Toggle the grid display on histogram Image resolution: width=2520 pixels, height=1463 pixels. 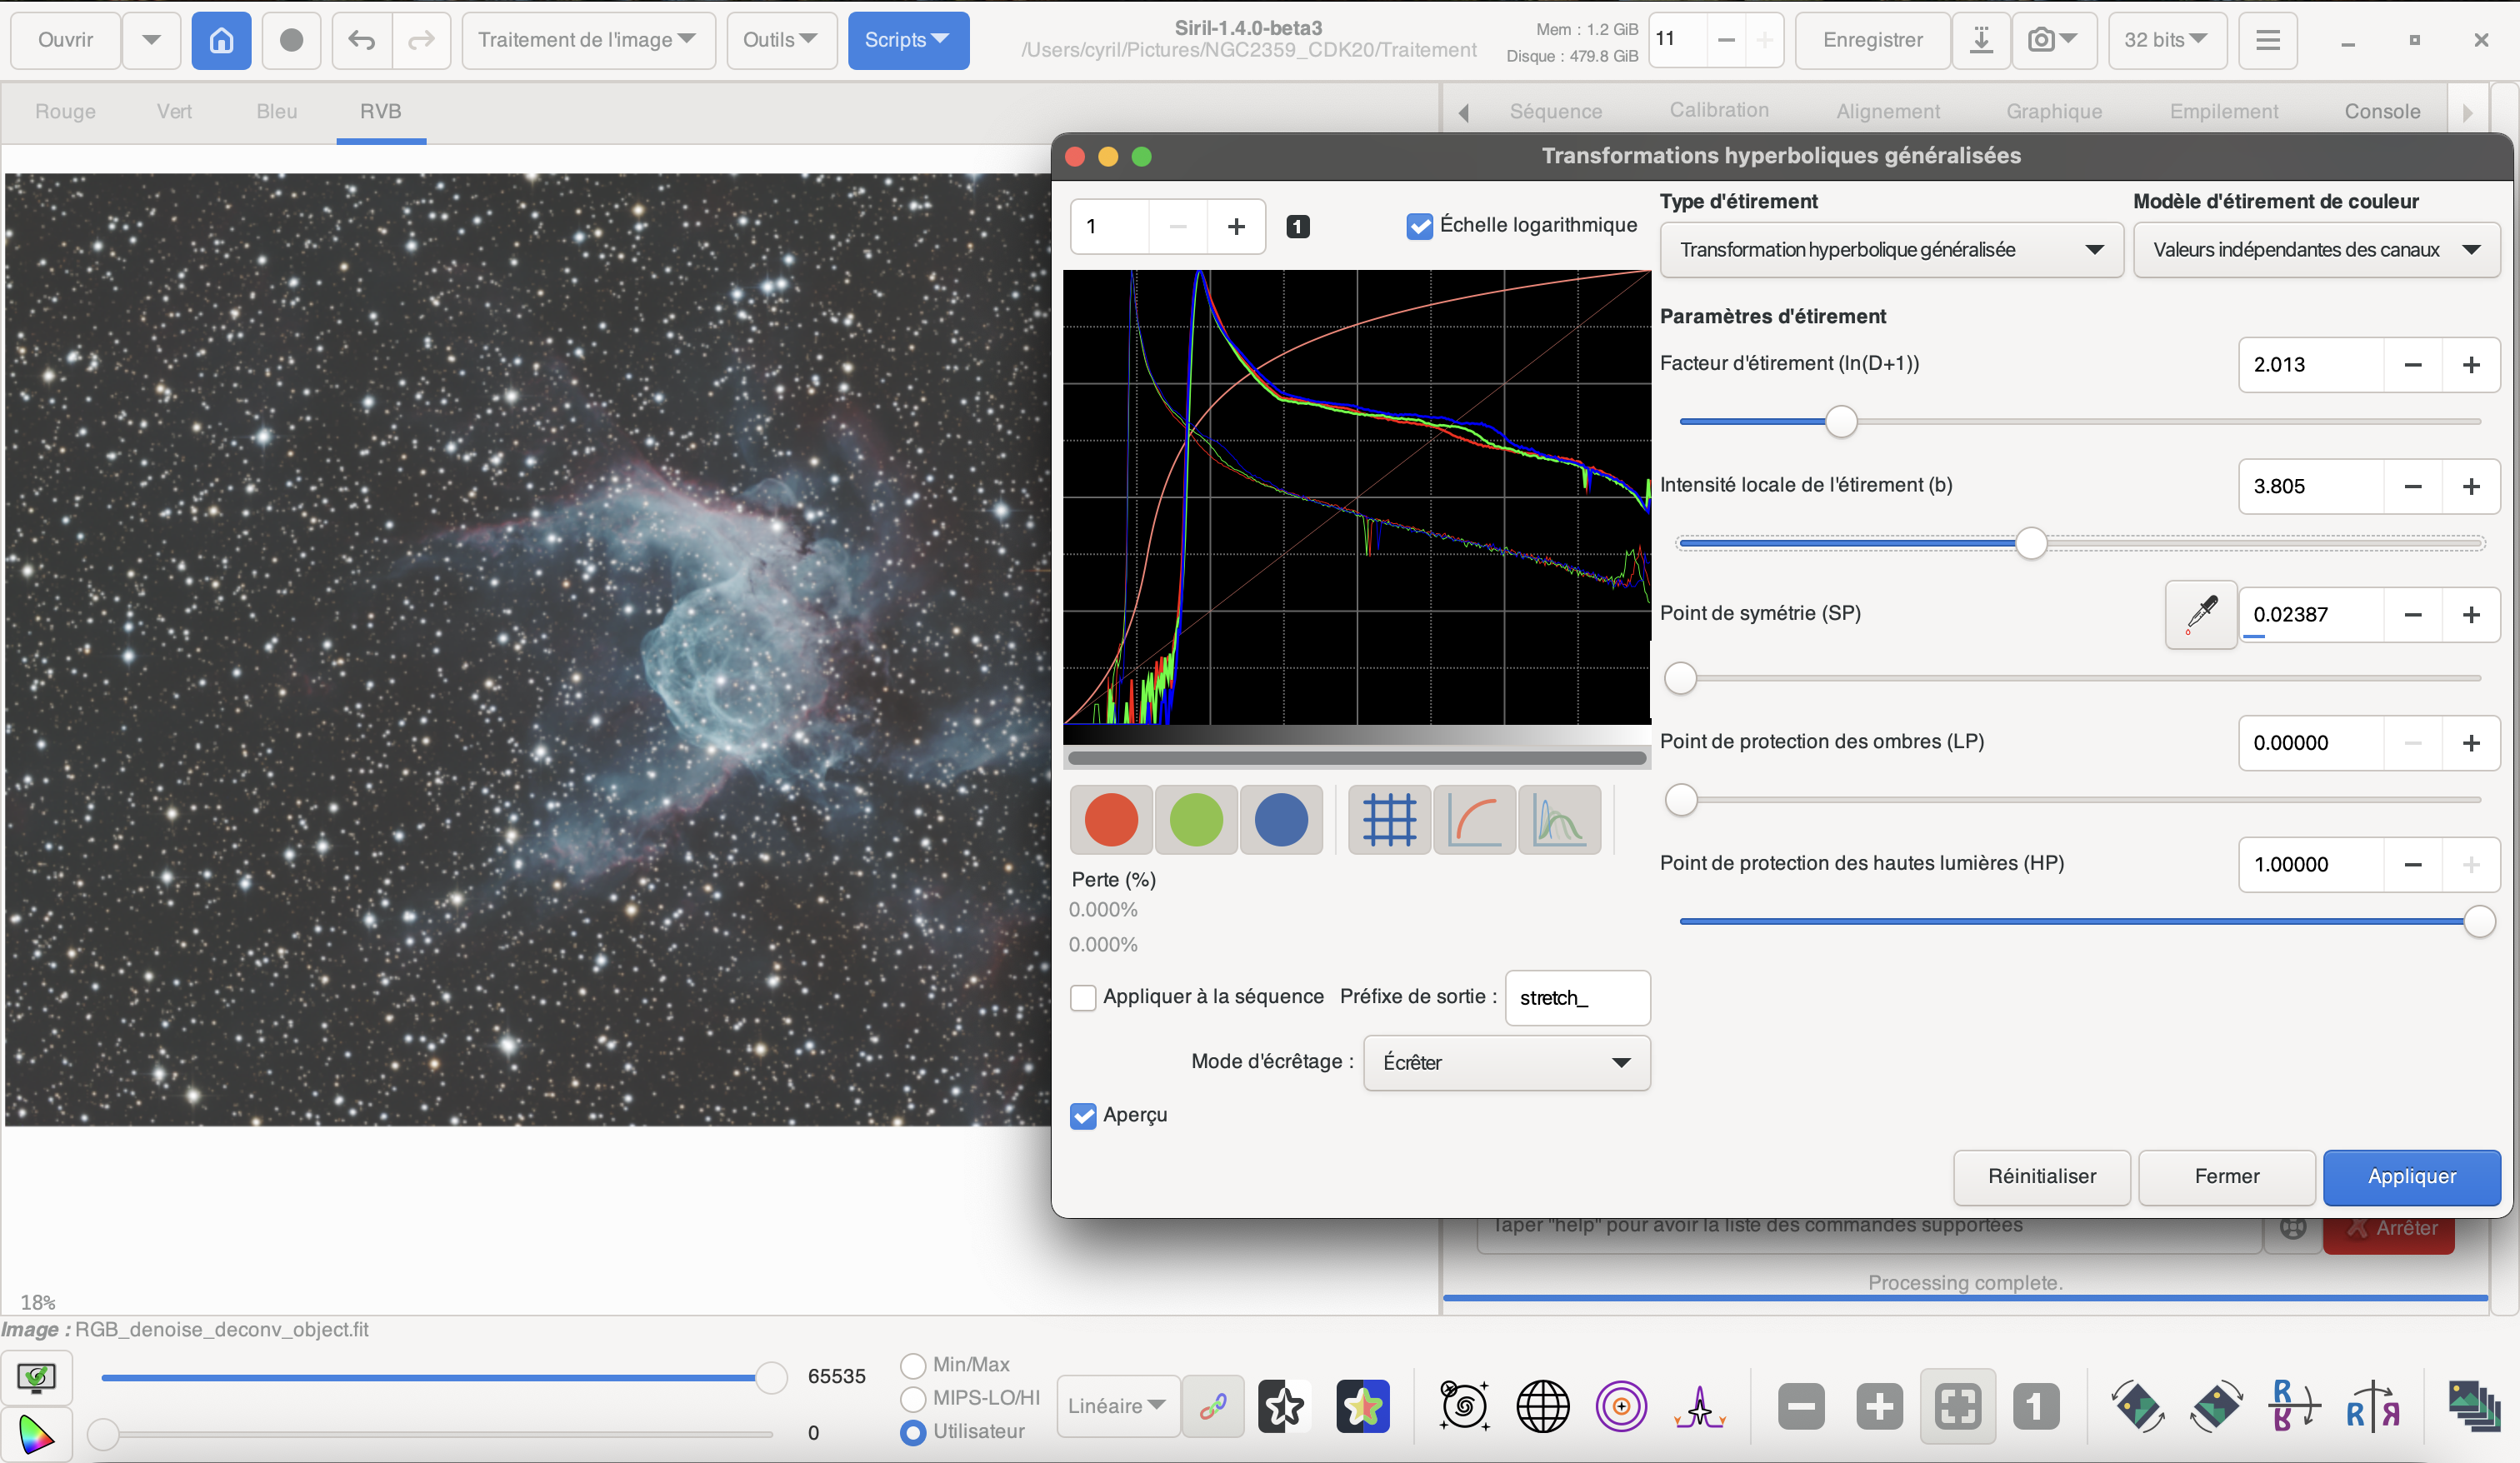(x=1388, y=820)
